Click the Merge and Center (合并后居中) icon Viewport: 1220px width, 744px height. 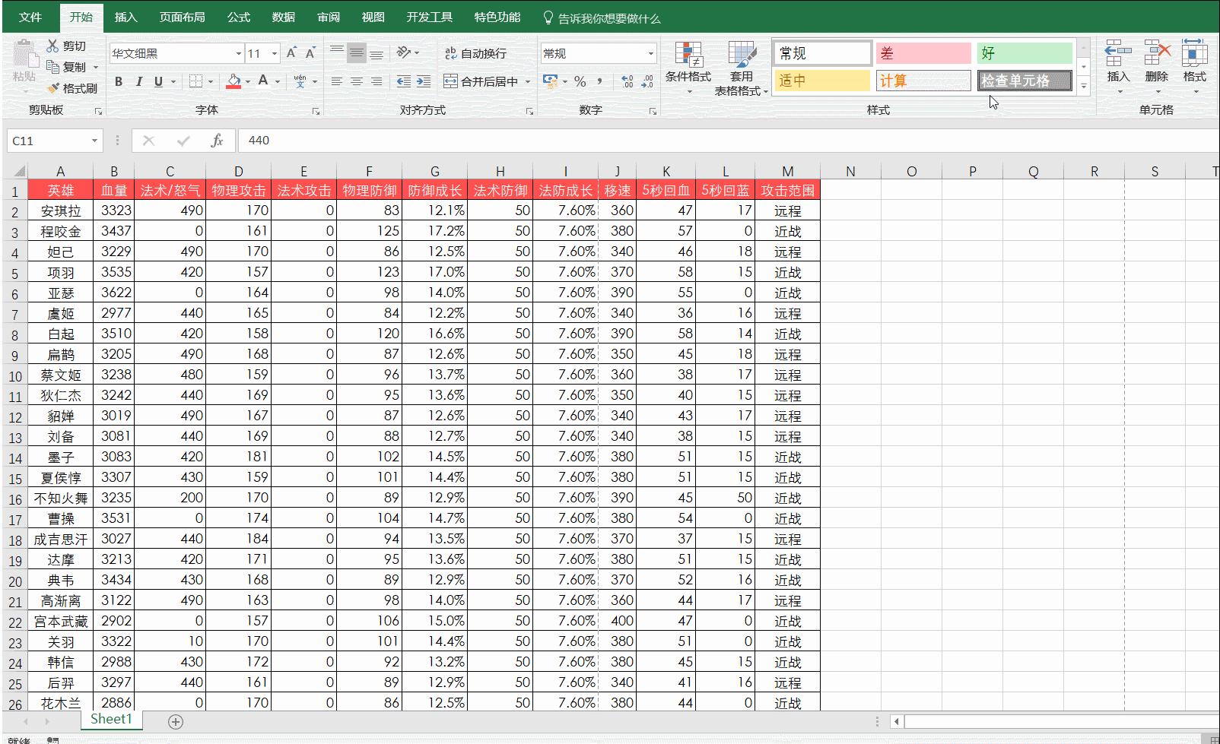pos(451,81)
